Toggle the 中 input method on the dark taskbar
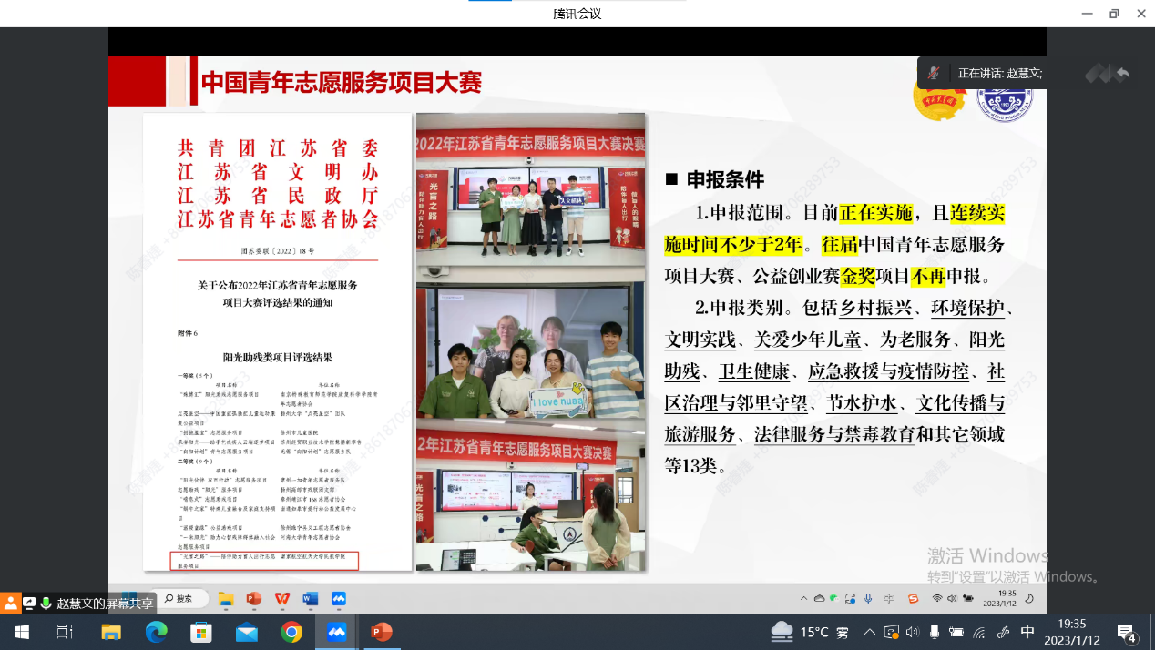1155x650 pixels. [1027, 632]
